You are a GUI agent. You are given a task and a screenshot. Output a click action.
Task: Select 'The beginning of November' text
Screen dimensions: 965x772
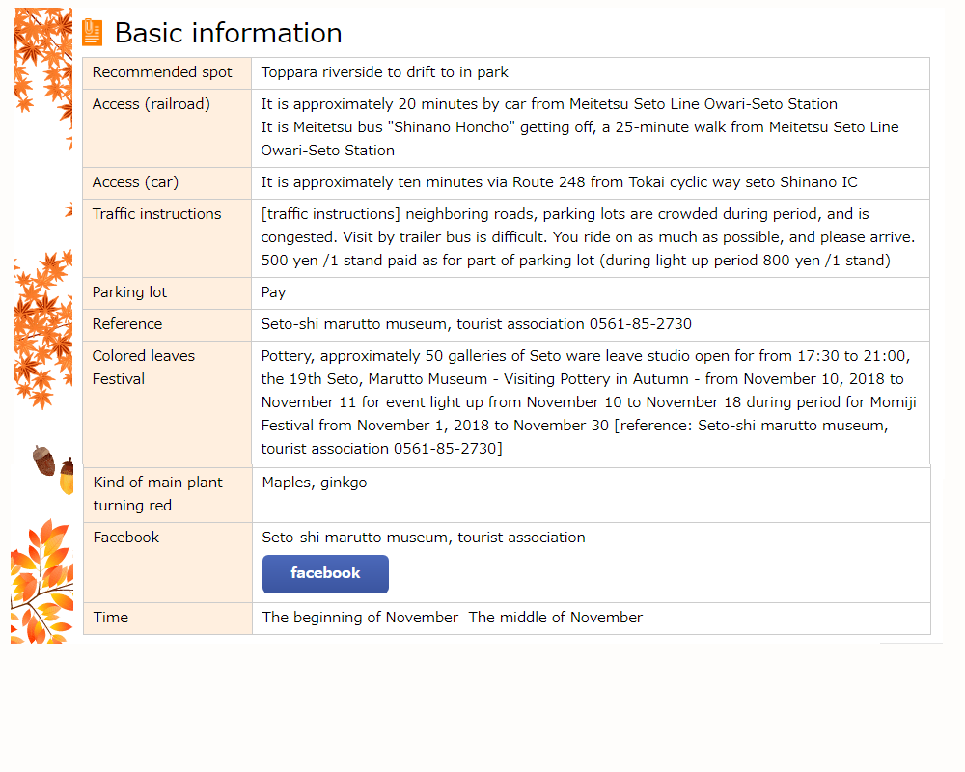[x=360, y=618]
